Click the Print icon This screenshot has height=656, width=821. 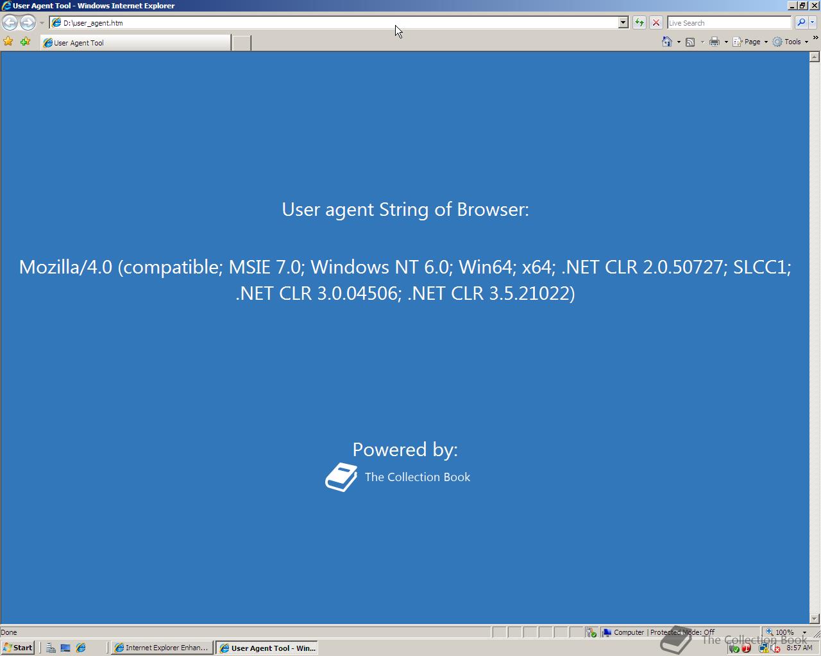(715, 42)
